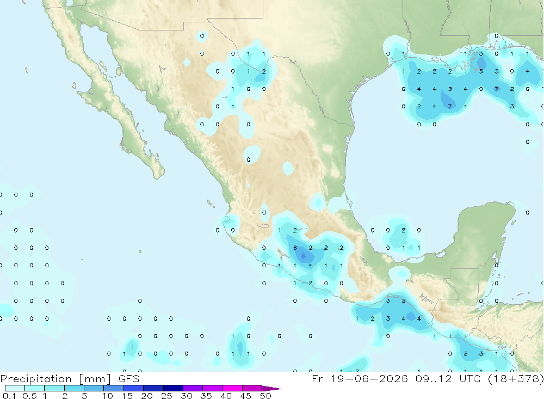Select the 30–35 mm violet legend box
This screenshot has width=544, height=399.
pyautogui.click(x=193, y=388)
